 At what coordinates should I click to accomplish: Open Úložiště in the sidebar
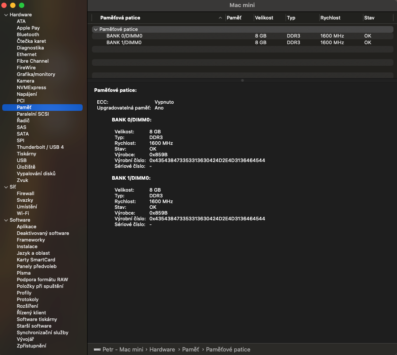click(x=26, y=167)
